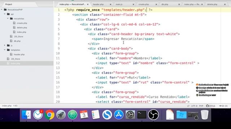
Task: Click the file icon beside db.php
Action: (11, 41)
